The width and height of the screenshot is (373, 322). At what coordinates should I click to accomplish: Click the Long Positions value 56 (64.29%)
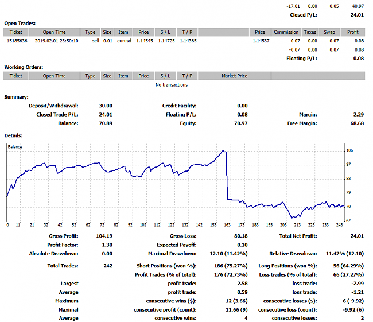348,266
